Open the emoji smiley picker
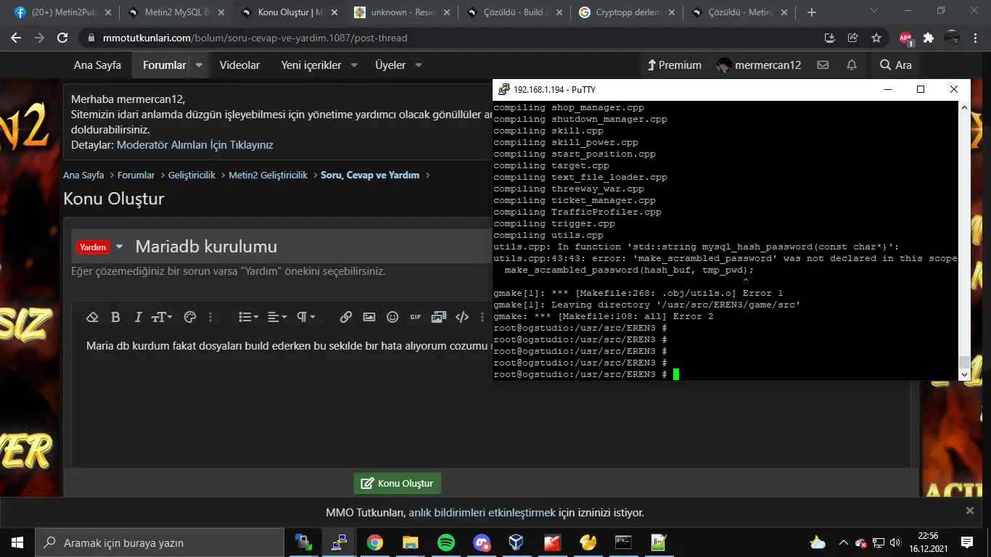Viewport: 991px width, 557px height. click(x=392, y=317)
